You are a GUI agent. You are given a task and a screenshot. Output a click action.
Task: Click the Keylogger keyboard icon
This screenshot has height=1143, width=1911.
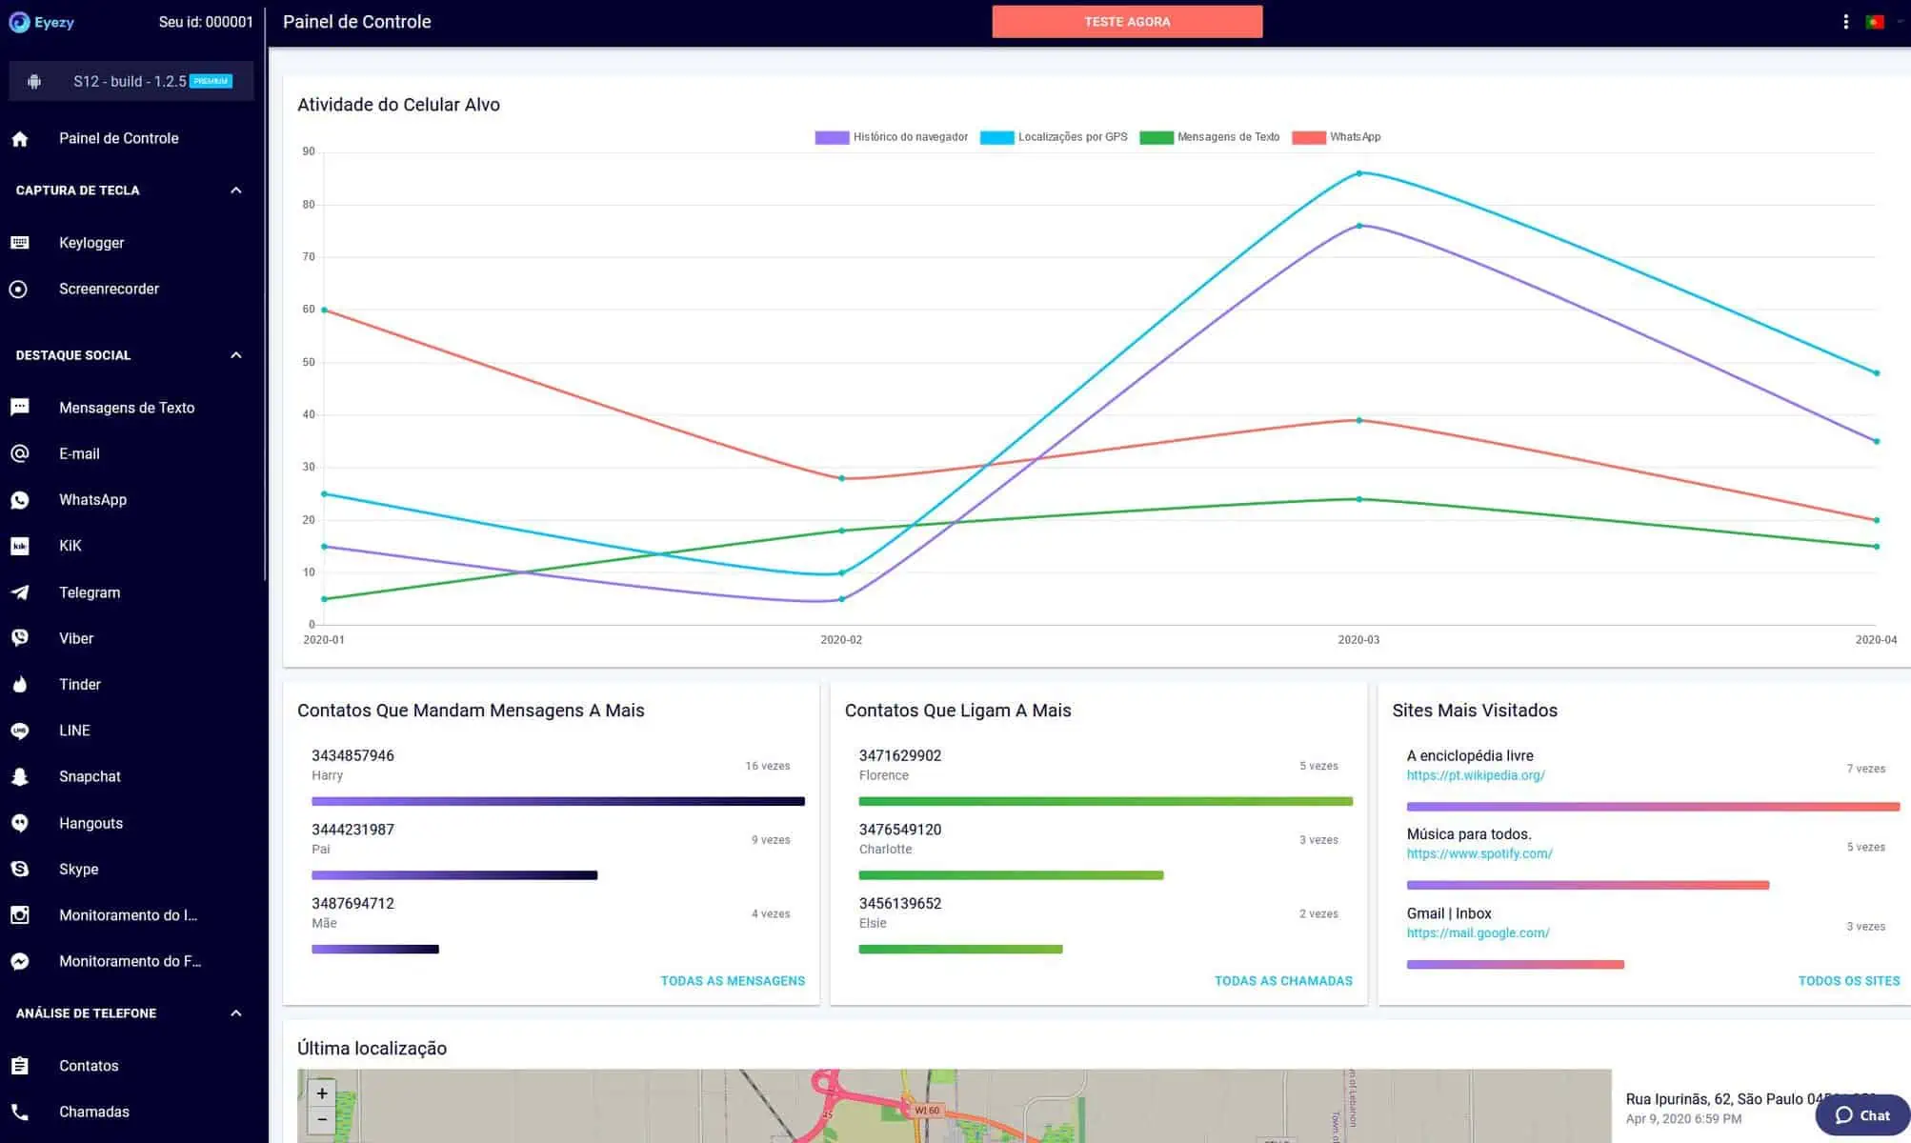pos(19,243)
